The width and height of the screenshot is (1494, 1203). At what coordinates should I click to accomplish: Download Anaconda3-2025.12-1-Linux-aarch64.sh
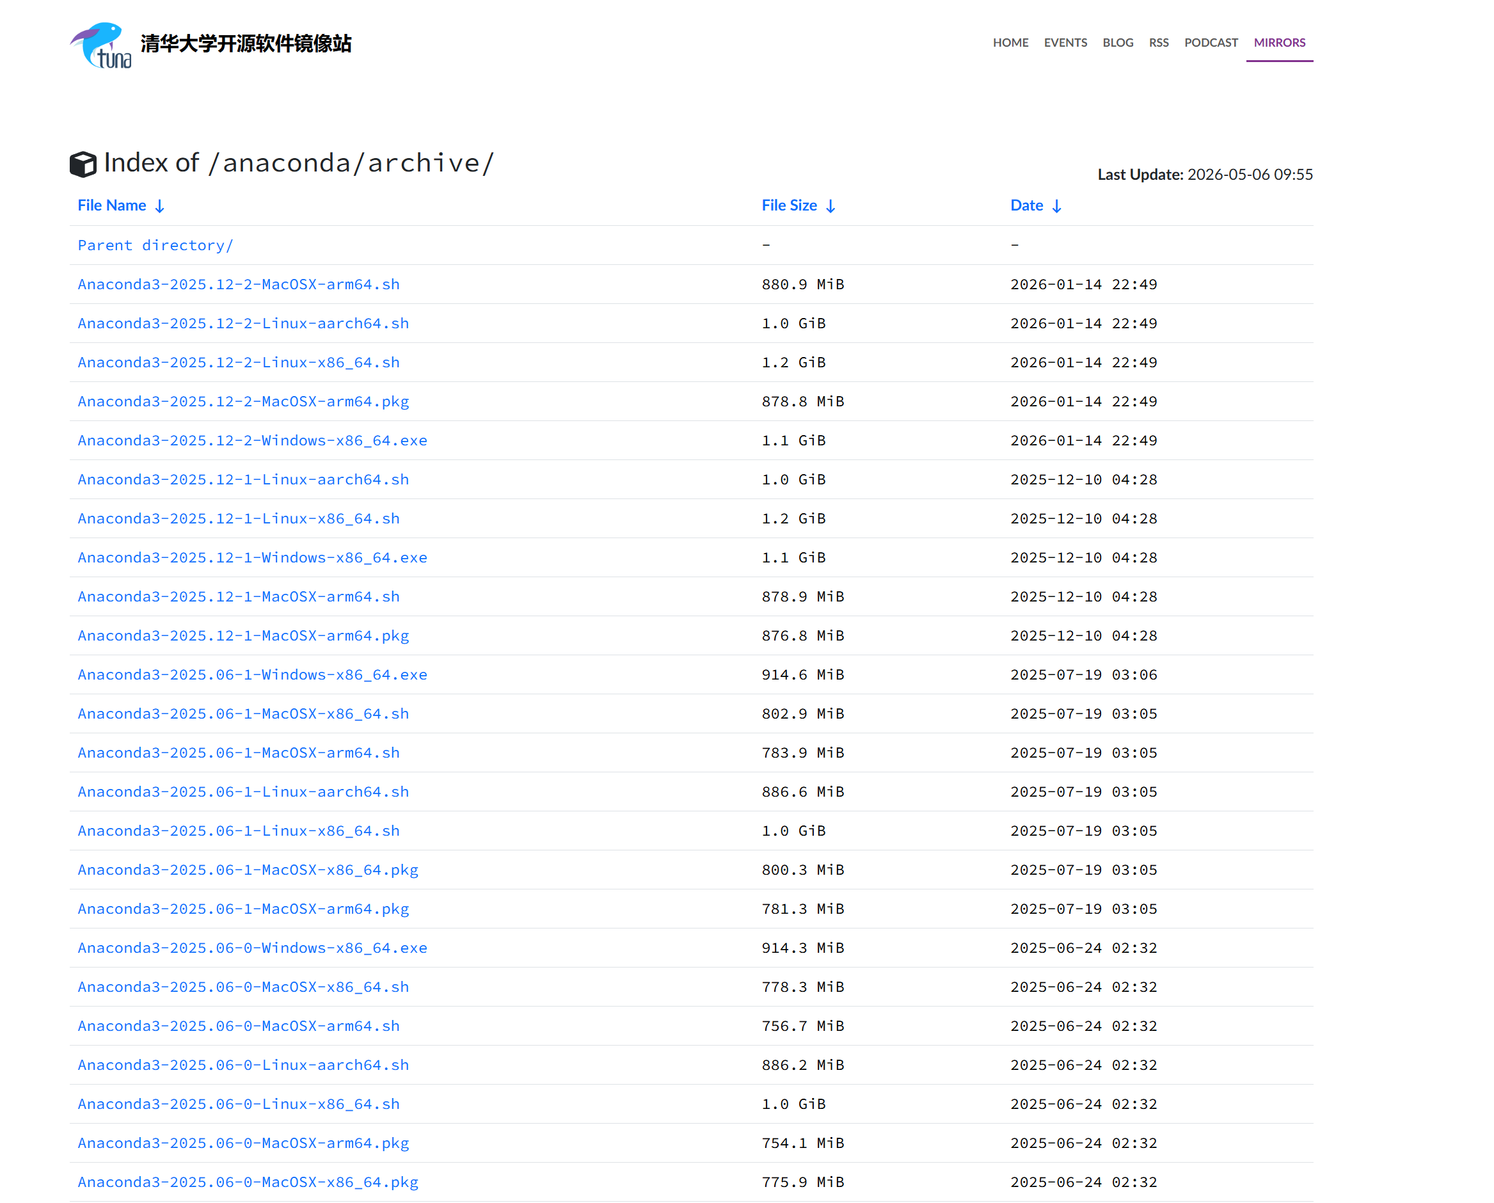click(x=243, y=479)
